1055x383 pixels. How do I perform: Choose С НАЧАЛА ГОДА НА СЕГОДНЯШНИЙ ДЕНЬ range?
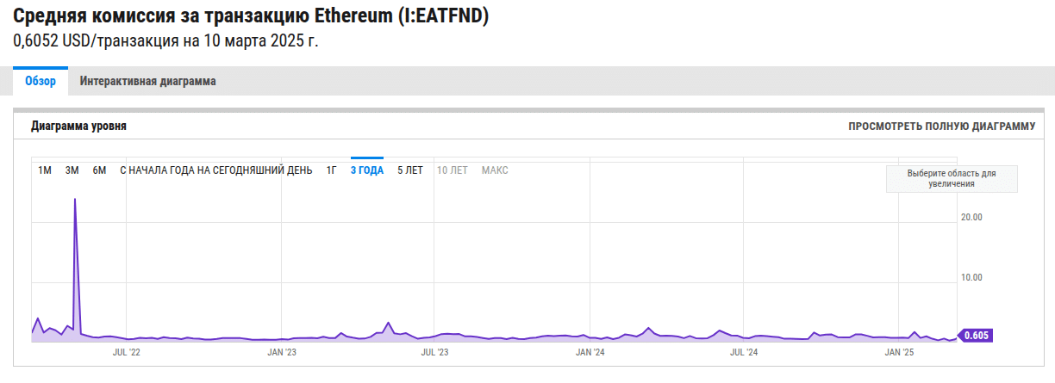[x=216, y=170]
